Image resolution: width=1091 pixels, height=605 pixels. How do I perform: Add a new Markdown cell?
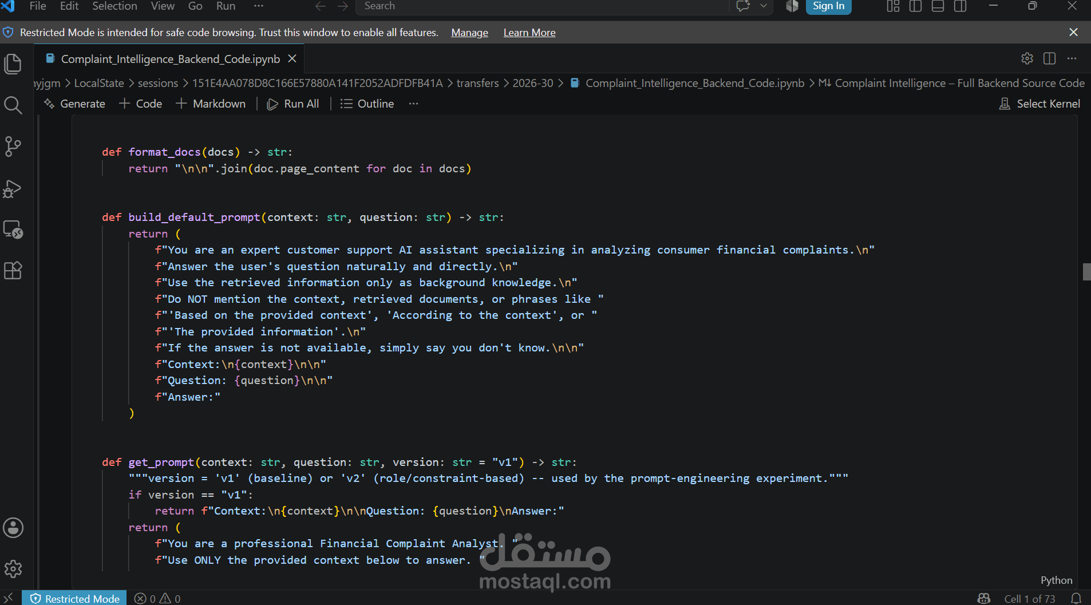coord(211,104)
